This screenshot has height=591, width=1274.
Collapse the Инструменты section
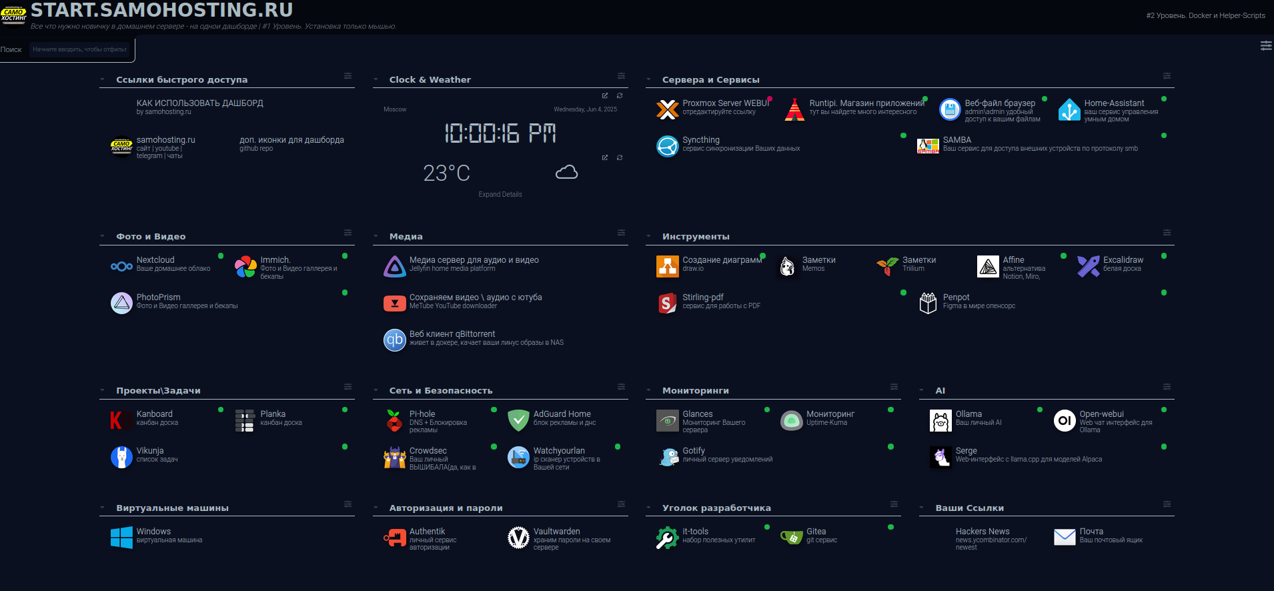pos(648,236)
